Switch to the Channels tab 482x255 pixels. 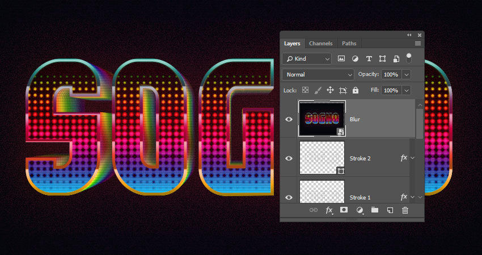click(x=320, y=43)
